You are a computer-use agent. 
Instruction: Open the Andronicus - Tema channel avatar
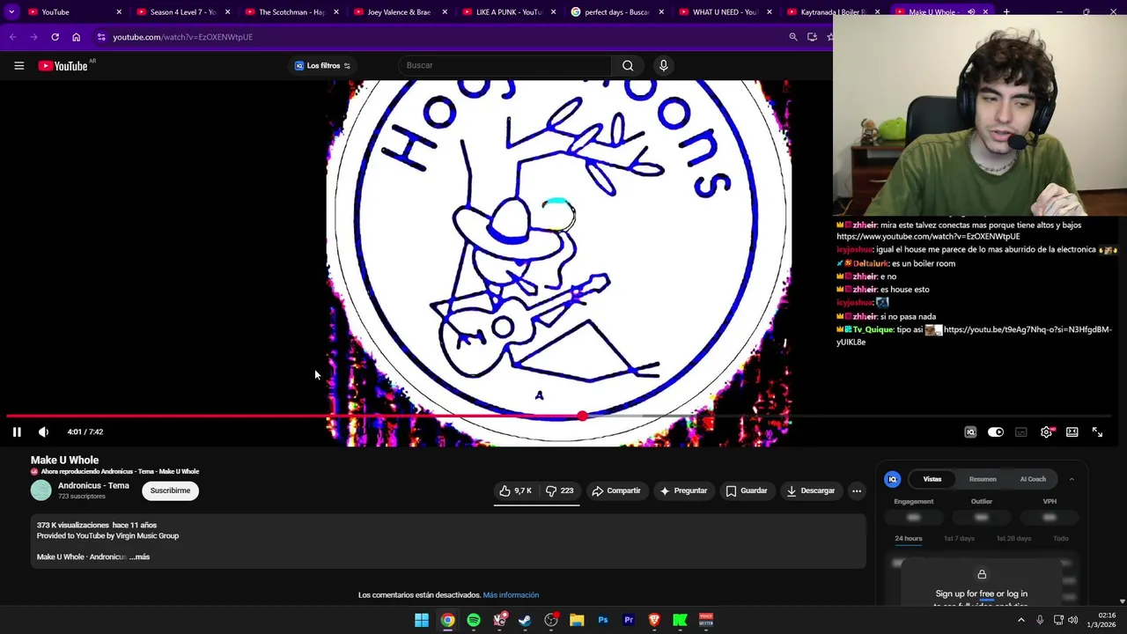pos(41,490)
